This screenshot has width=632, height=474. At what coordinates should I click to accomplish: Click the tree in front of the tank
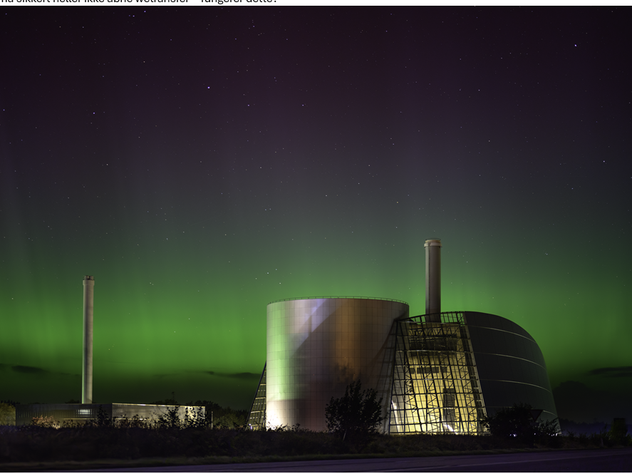pos(354,410)
